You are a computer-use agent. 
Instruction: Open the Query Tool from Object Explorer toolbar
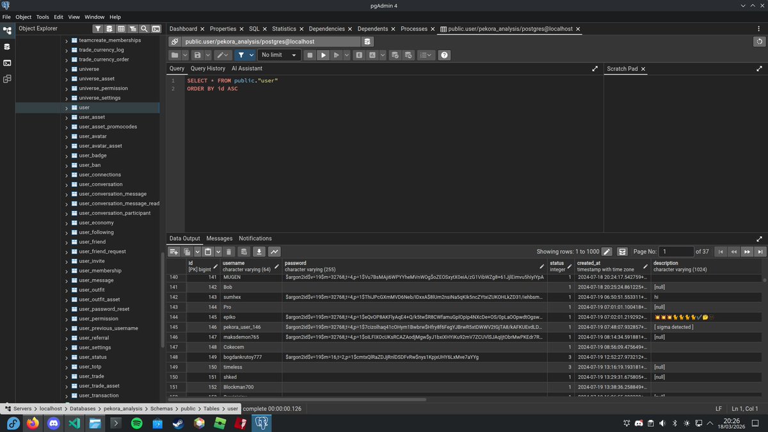(109, 29)
